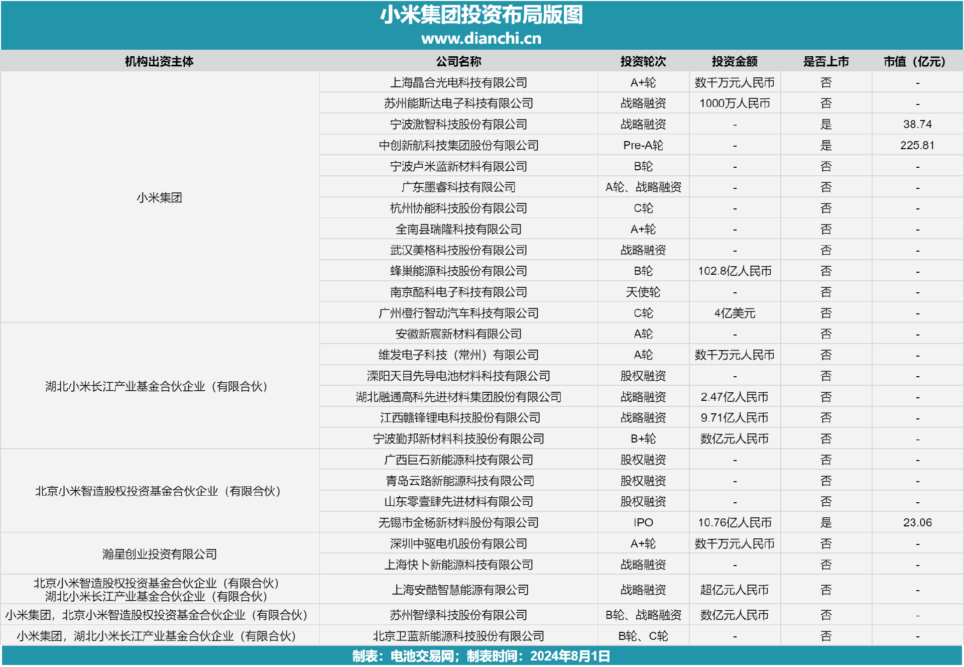Click company 武汉美格科技股份有限公司
Image resolution: width=964 pixels, height=667 pixels.
(x=458, y=250)
